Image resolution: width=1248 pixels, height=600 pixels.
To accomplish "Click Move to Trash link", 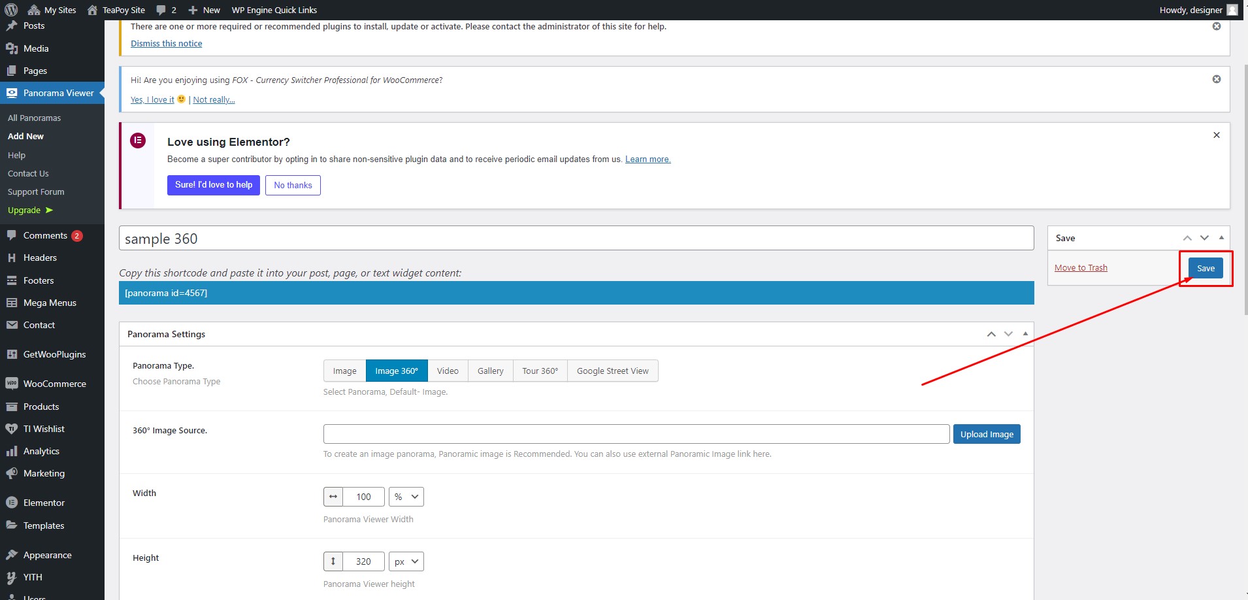I will [1081, 268].
